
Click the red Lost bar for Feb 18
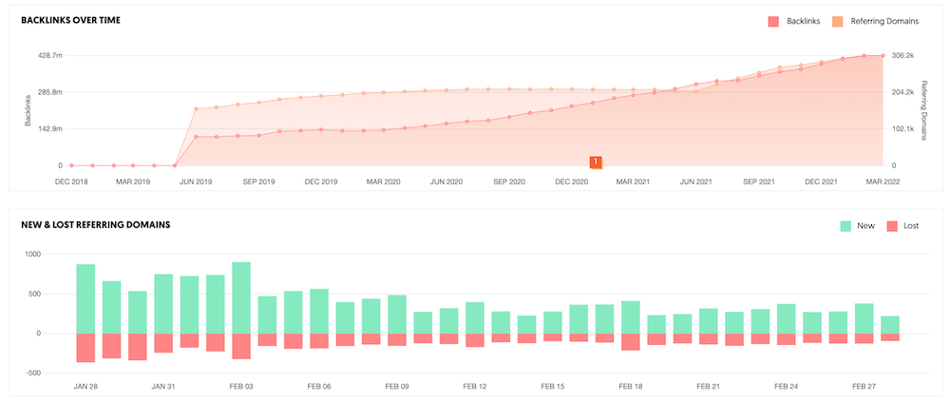tap(630, 342)
